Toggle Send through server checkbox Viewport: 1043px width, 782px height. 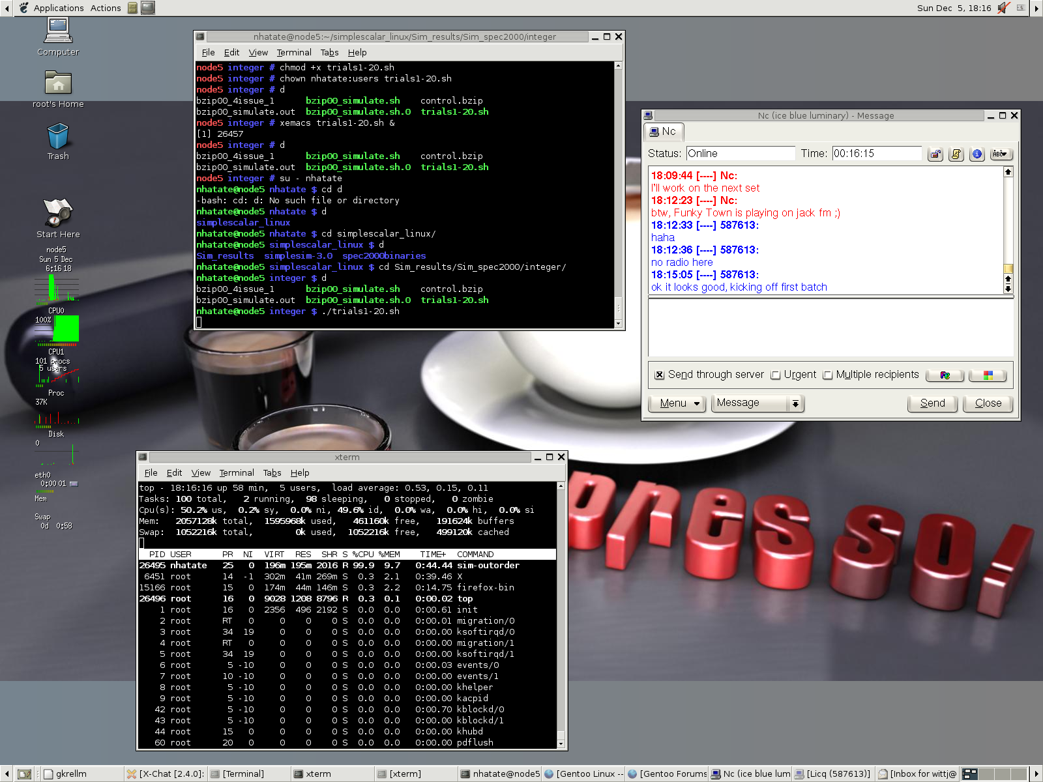click(x=660, y=375)
